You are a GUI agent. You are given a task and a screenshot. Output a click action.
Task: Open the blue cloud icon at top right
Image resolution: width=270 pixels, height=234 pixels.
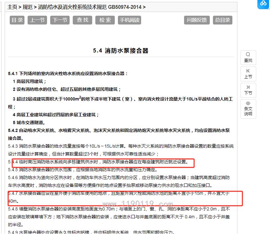tap(263, 4)
